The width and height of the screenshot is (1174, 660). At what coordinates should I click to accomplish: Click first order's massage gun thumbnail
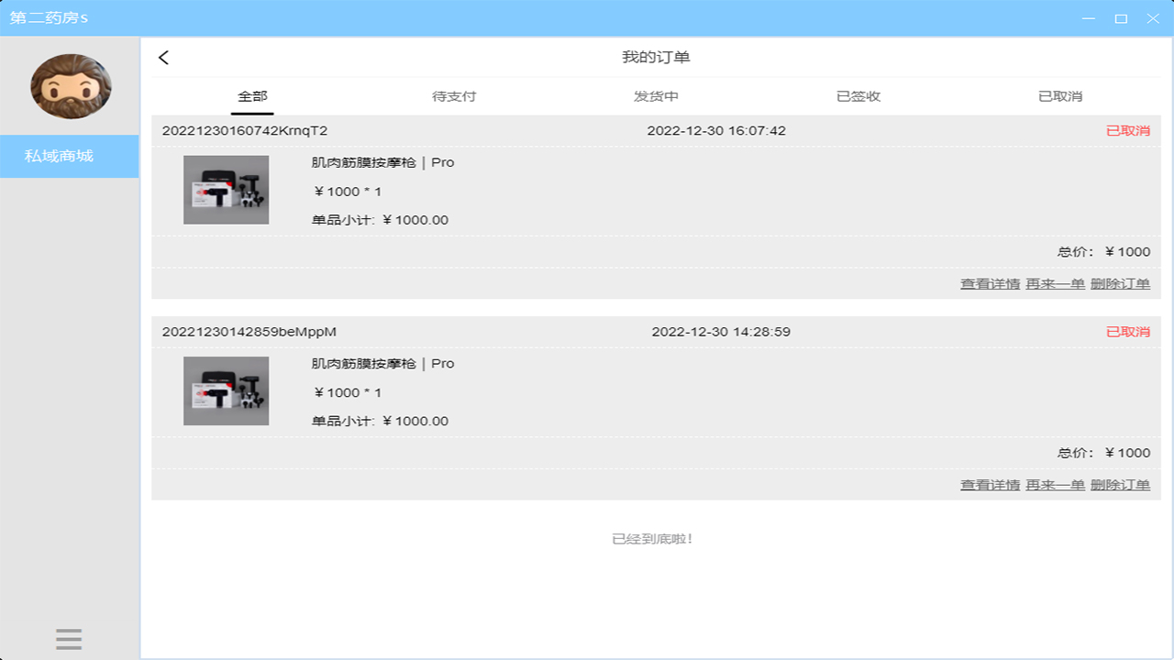click(x=226, y=190)
